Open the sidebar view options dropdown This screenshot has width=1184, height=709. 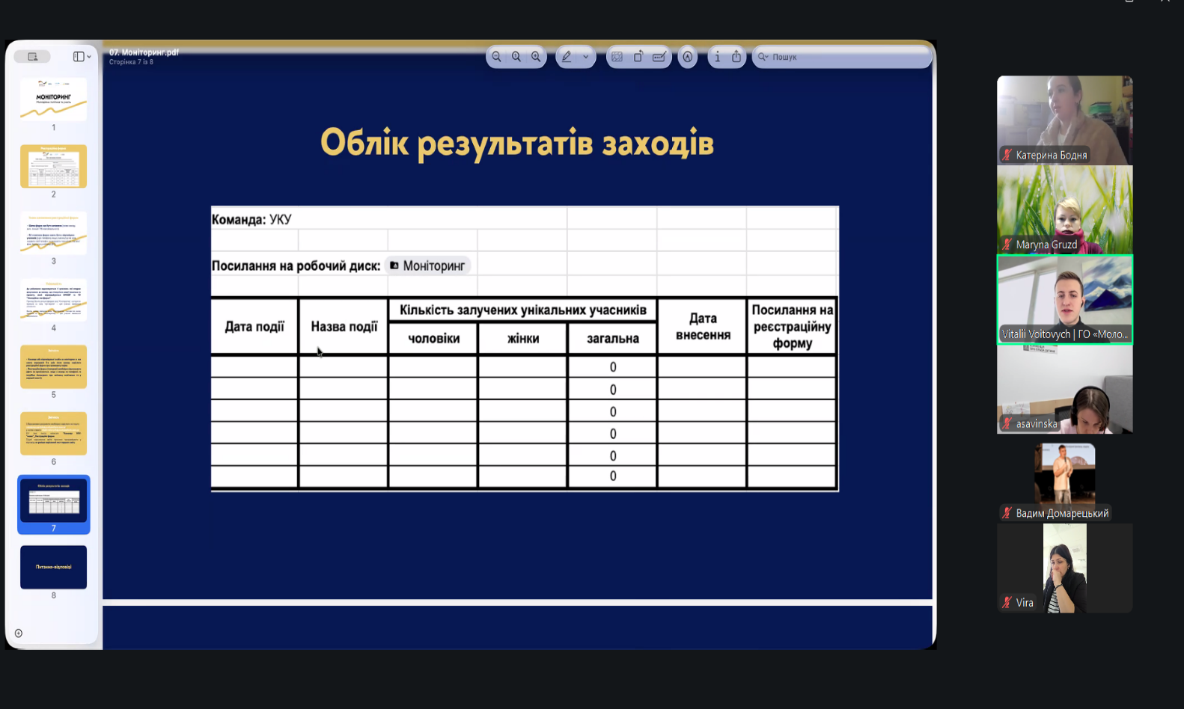(82, 57)
